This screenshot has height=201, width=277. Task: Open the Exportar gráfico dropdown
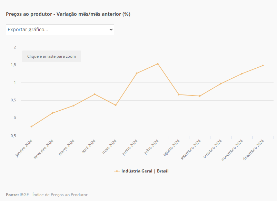60,30
